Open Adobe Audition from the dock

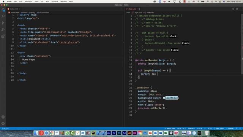(x=109, y=133)
